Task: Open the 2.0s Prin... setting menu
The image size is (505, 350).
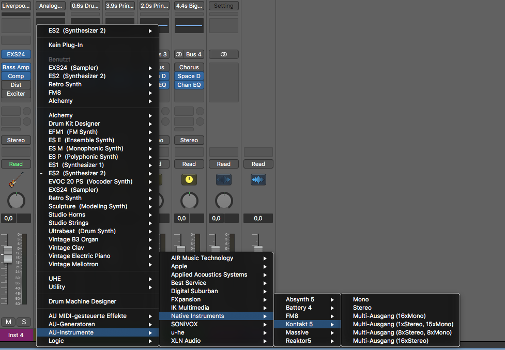Action: click(x=154, y=6)
